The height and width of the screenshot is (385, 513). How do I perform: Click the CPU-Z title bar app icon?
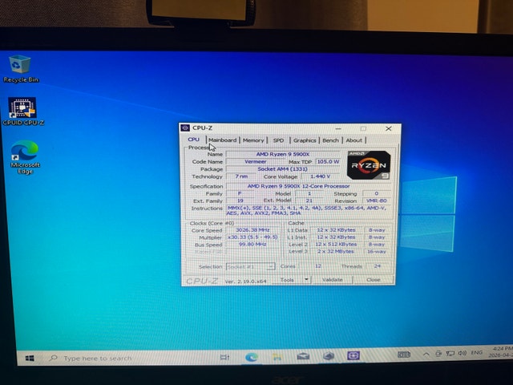click(x=185, y=128)
